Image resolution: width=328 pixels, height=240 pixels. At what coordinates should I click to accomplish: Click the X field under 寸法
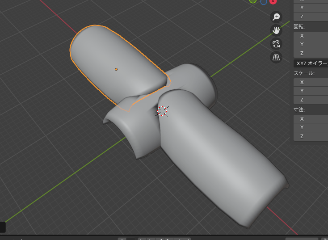coord(311,119)
